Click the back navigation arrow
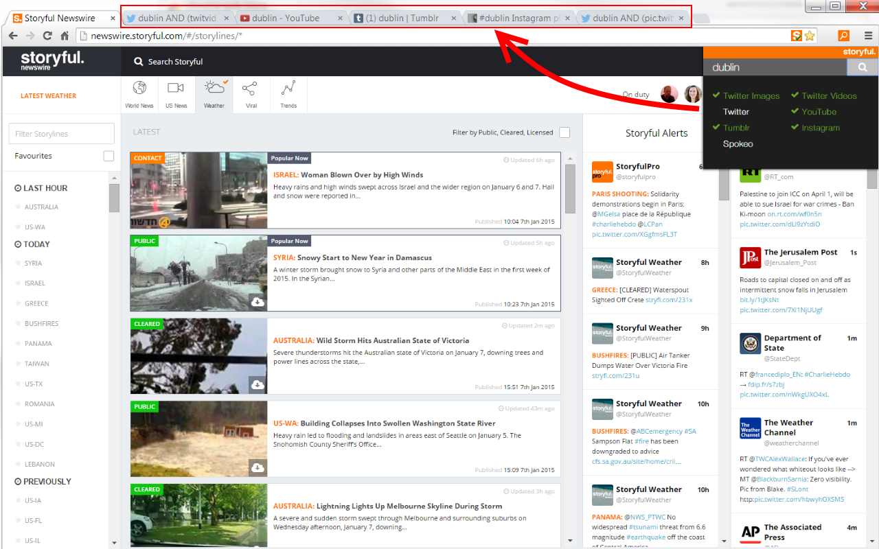Viewport: 879px width, 549px height. click(x=13, y=36)
